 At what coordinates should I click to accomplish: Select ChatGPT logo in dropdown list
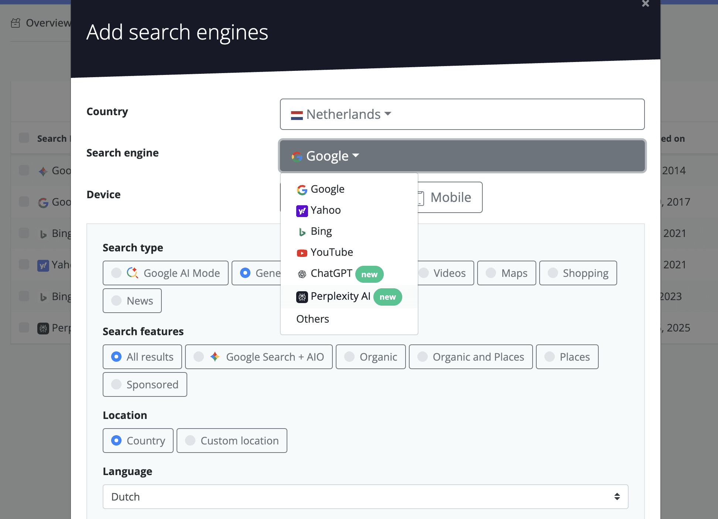click(x=302, y=274)
